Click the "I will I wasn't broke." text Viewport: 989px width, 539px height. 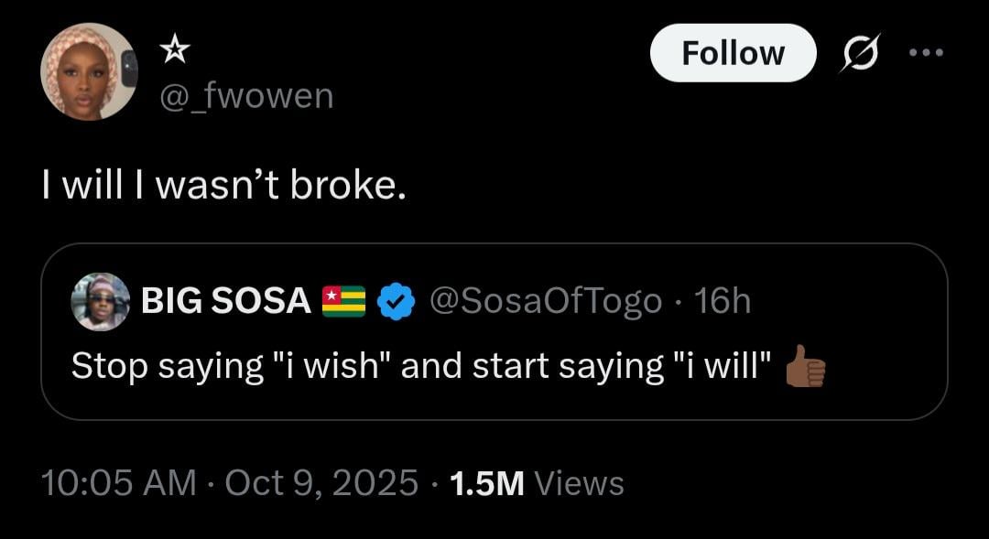pyautogui.click(x=223, y=186)
